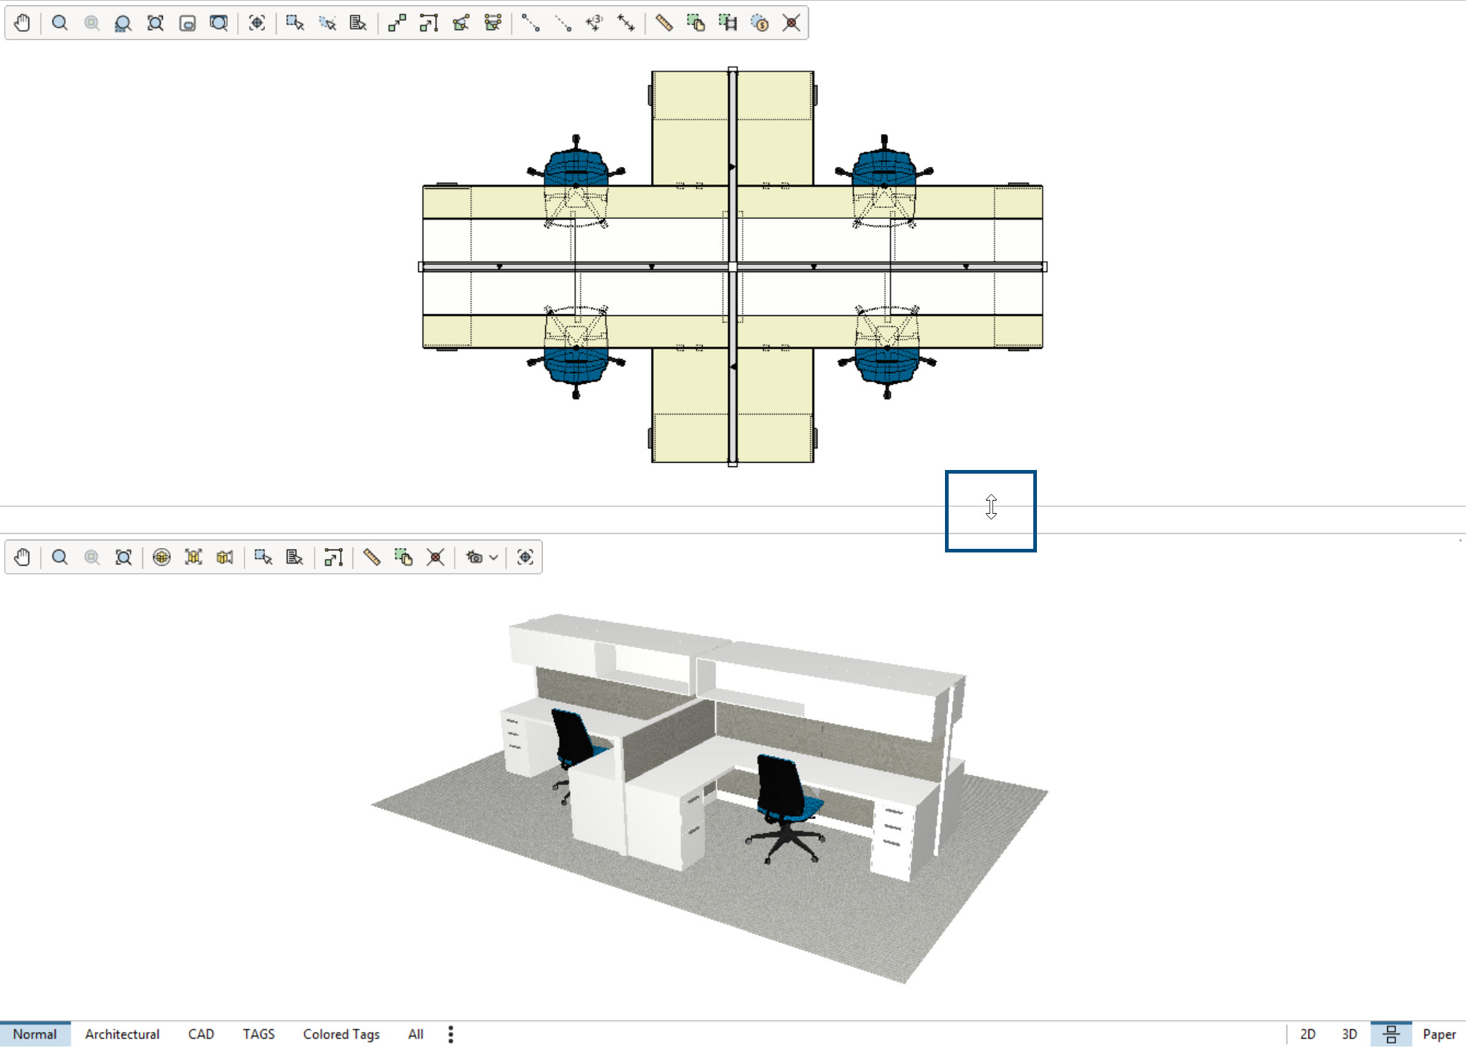1466x1048 pixels.
Task: Open the camera tool dropdown arrow
Action: click(493, 557)
